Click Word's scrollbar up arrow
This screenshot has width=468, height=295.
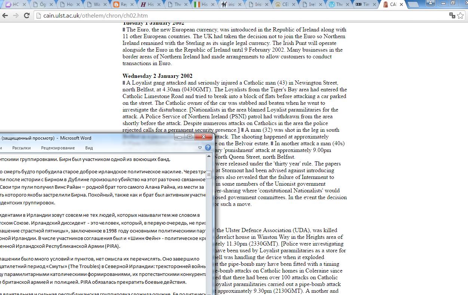[209, 156]
